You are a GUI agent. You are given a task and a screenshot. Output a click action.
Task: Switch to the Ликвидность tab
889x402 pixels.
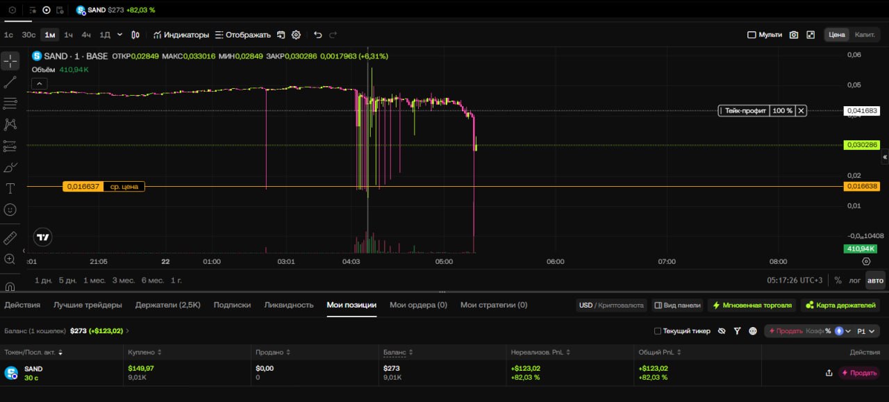pos(289,305)
